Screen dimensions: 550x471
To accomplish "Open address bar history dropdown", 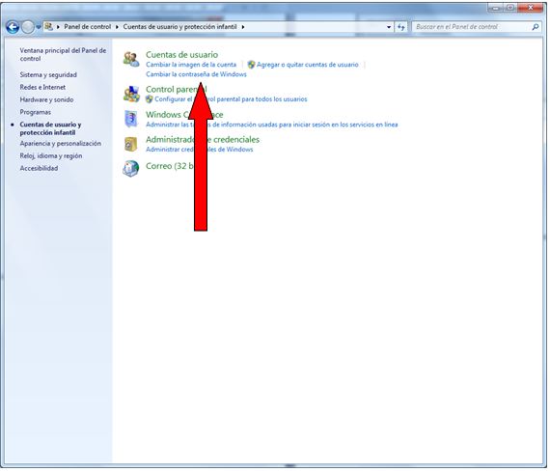I will 389,27.
